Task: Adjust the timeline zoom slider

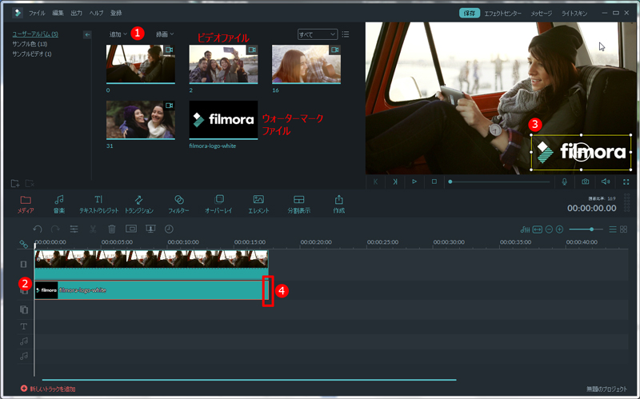Action: [586, 229]
